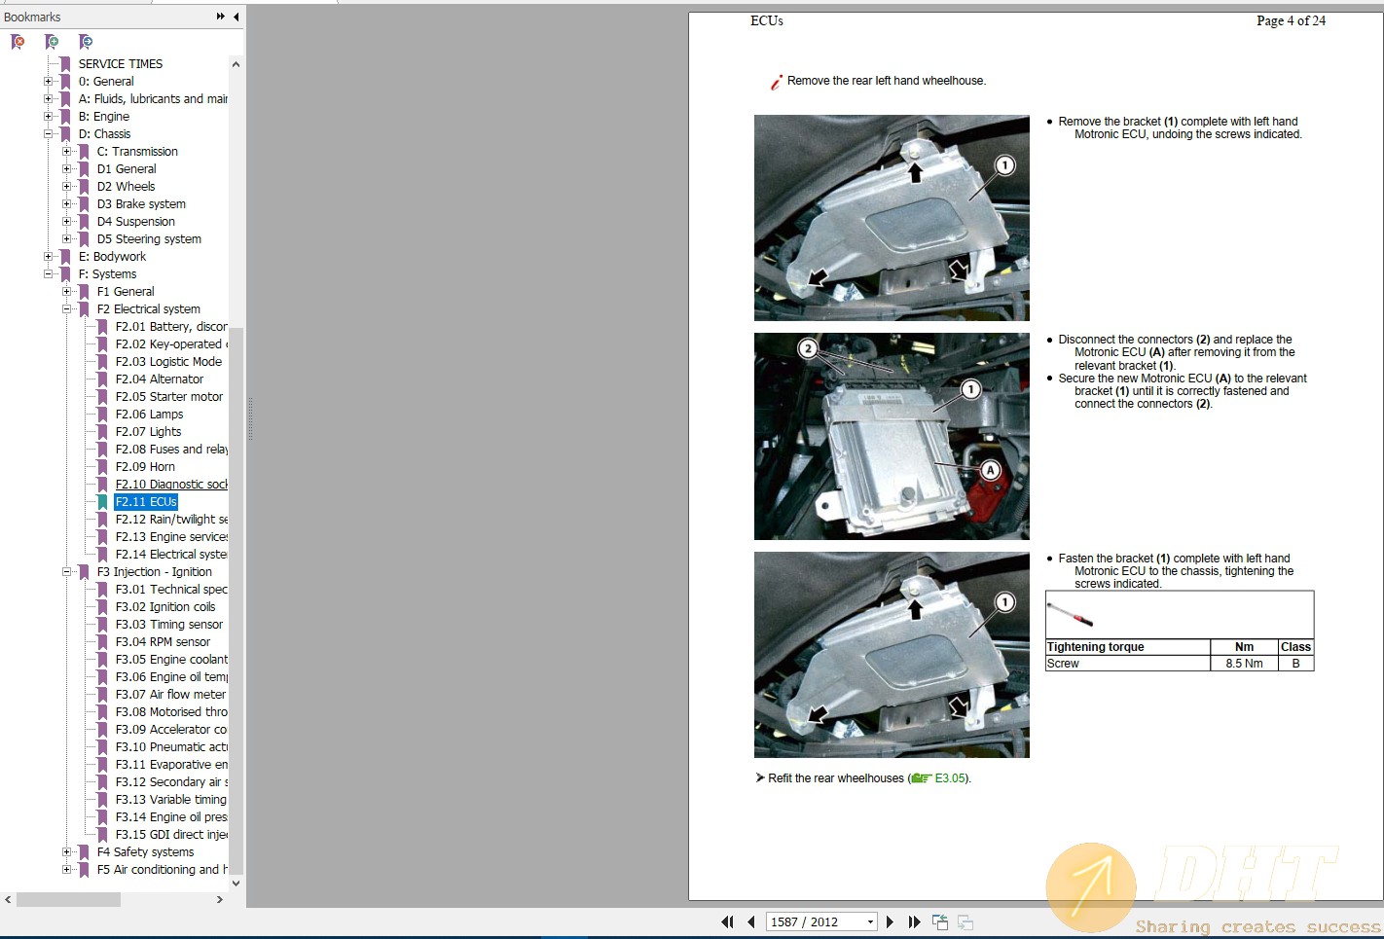Expand the E: Bodywork bookmark
This screenshot has width=1384, height=939.
coord(48,257)
